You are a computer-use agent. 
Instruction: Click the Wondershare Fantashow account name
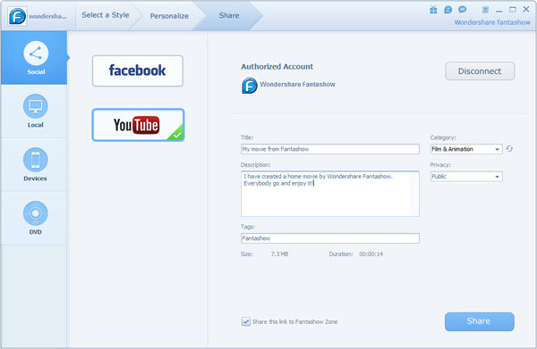pos(298,84)
